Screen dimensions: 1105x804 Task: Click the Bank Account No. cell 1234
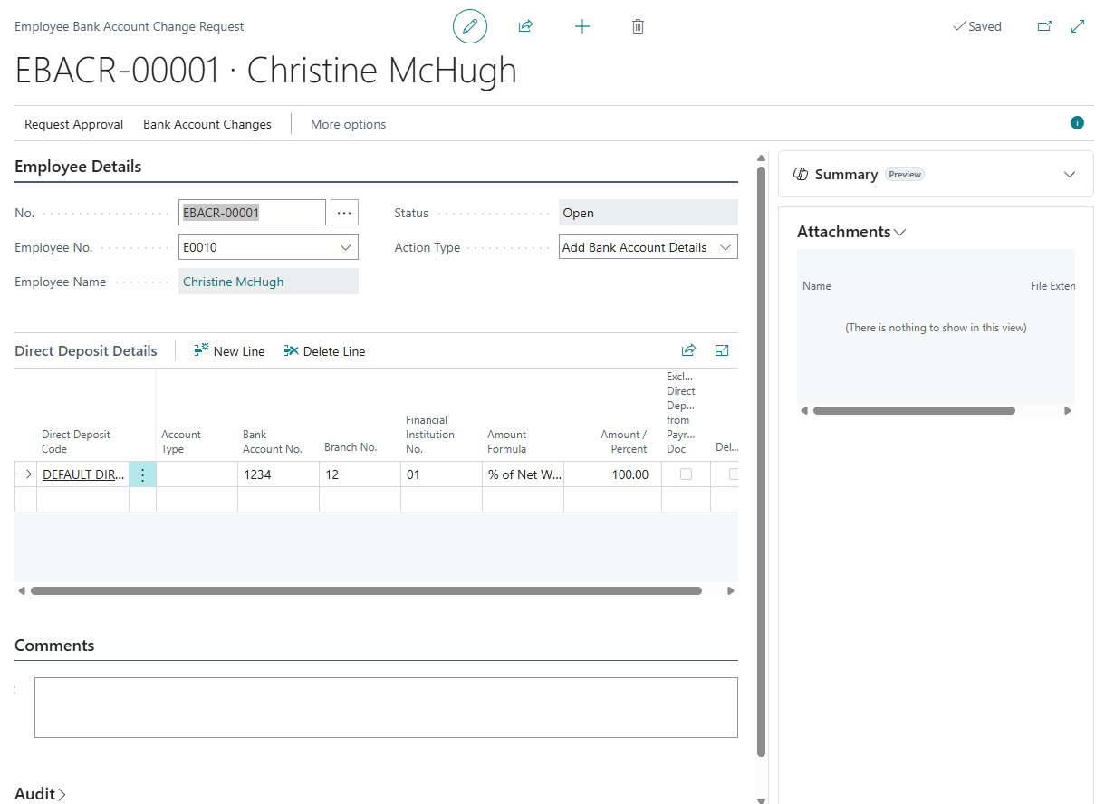point(279,474)
